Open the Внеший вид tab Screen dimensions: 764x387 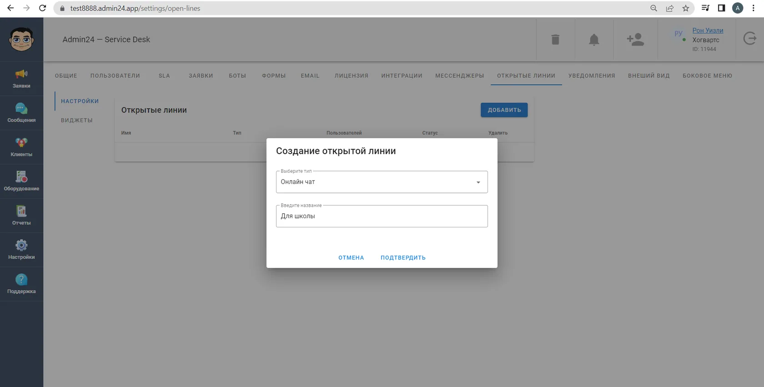pyautogui.click(x=648, y=75)
